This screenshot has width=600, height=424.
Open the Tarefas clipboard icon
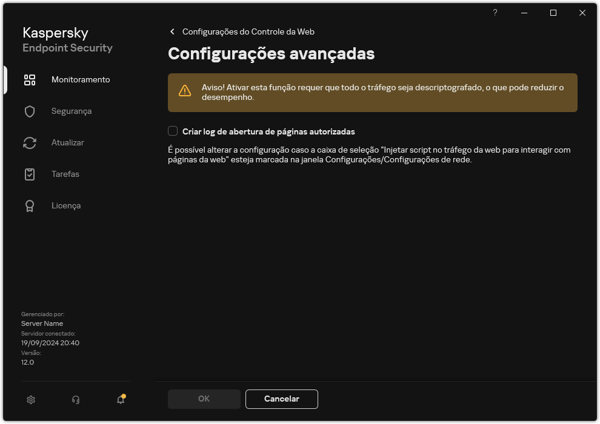pyautogui.click(x=30, y=174)
